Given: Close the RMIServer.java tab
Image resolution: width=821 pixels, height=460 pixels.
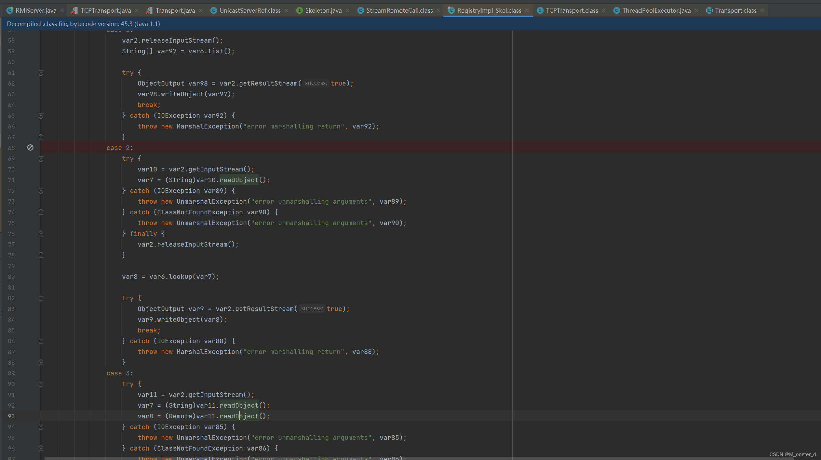Looking at the screenshot, I should coord(62,10).
